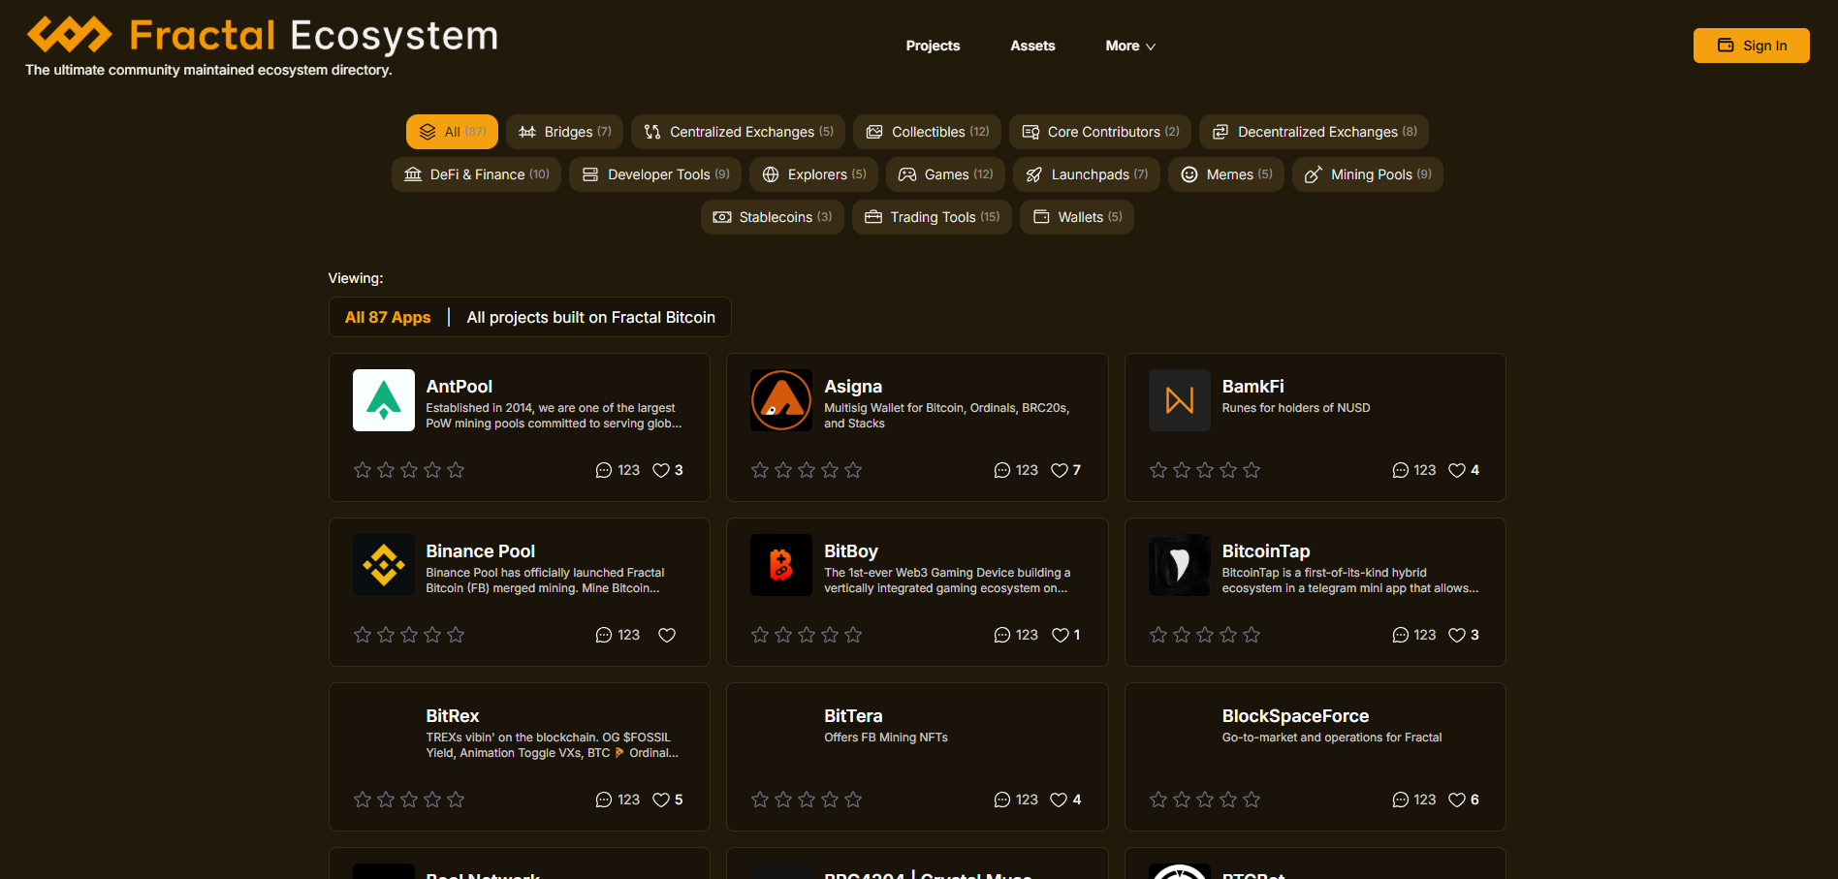Open the Projects nav item
This screenshot has height=879, width=1838.
[x=933, y=46]
